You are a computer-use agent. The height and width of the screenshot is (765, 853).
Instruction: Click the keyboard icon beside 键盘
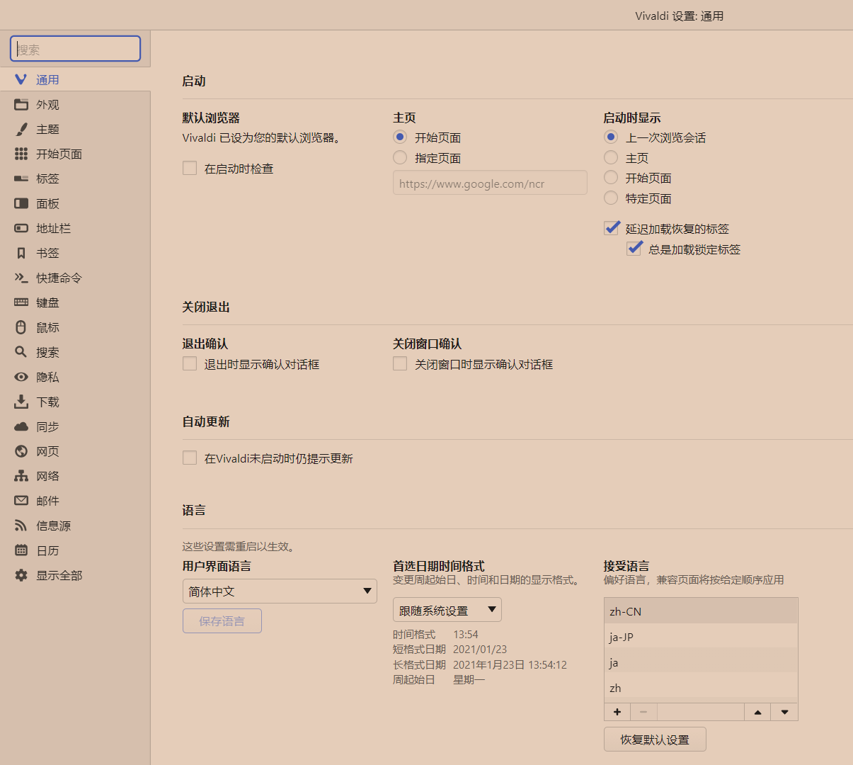[21, 302]
